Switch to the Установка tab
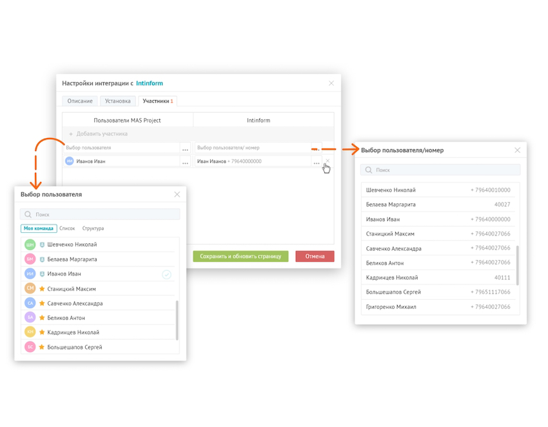This screenshot has width=548, height=427. click(x=118, y=101)
